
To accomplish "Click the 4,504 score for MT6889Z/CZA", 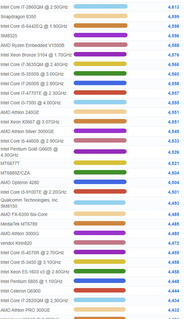I will 173,173.
